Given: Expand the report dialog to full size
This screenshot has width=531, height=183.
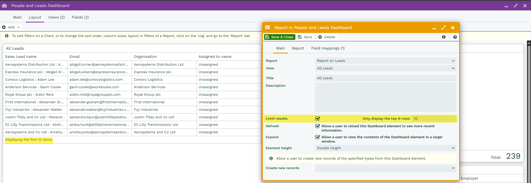Looking at the screenshot, I should (443, 28).
